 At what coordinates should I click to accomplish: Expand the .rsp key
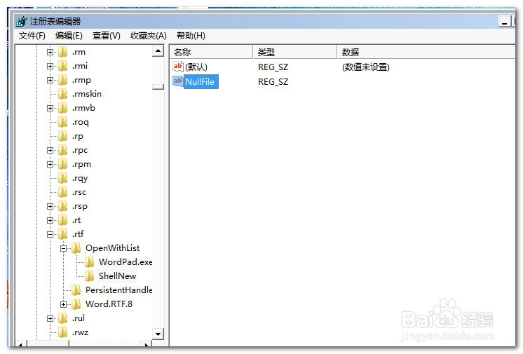click(x=50, y=206)
